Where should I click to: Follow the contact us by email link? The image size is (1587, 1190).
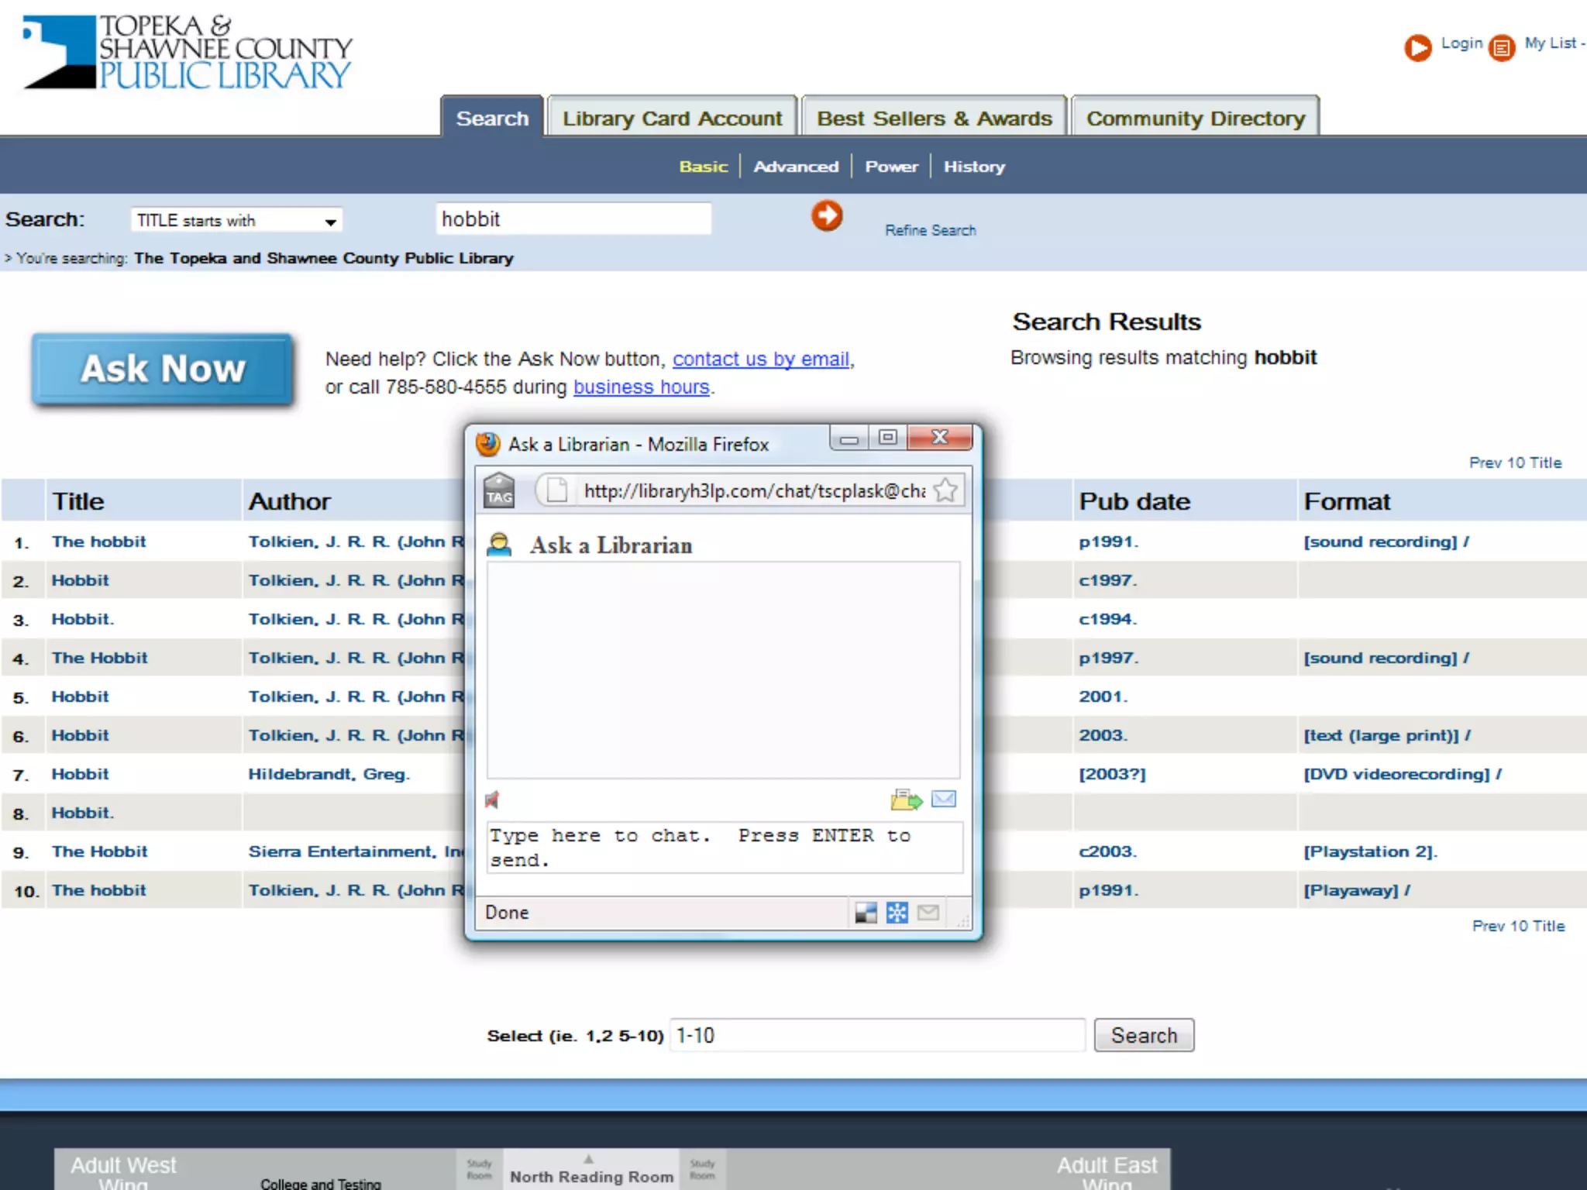[x=761, y=359]
